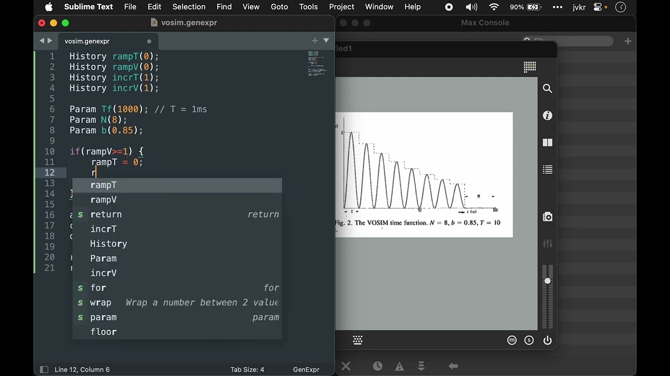
Task: Open the Max patcher search magnifier icon
Action: [548, 89]
